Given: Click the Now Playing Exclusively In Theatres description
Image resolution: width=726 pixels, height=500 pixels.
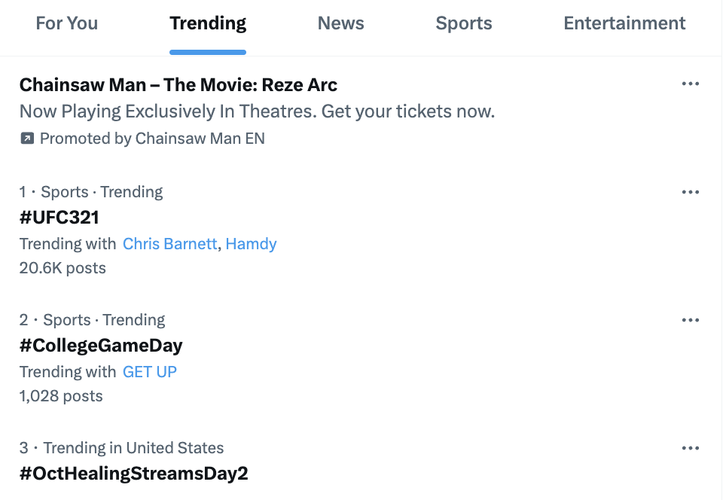Looking at the screenshot, I should [x=257, y=111].
